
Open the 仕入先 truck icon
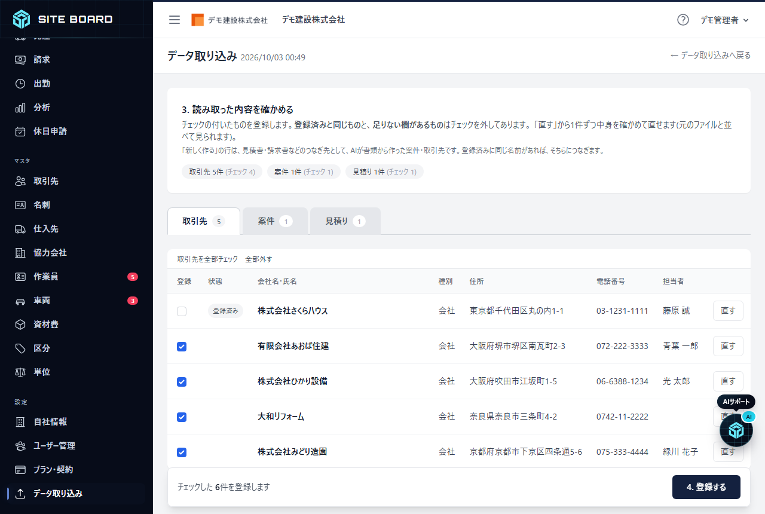tap(20, 229)
